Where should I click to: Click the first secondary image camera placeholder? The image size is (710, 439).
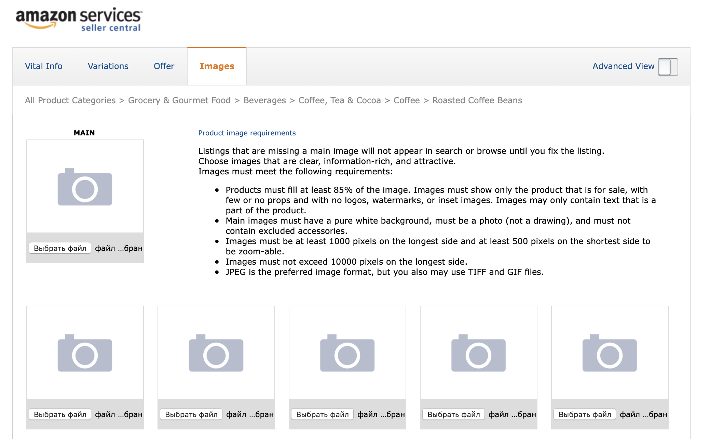tap(85, 353)
